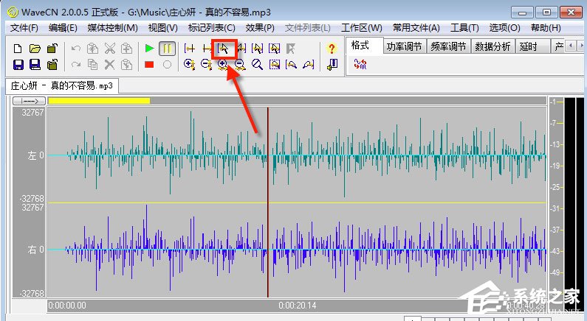Toggle the yellow Pause button
This screenshot has height=321, width=587.
pos(168,49)
